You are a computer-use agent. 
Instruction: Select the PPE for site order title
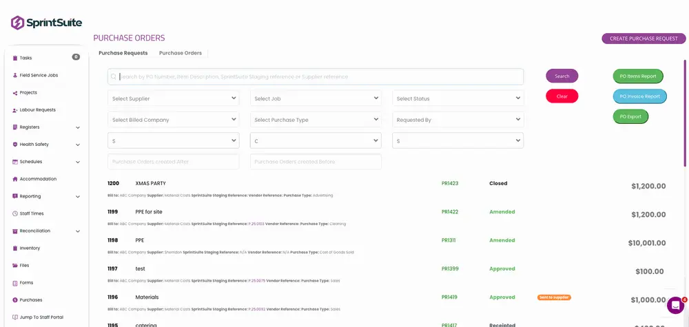[149, 211]
